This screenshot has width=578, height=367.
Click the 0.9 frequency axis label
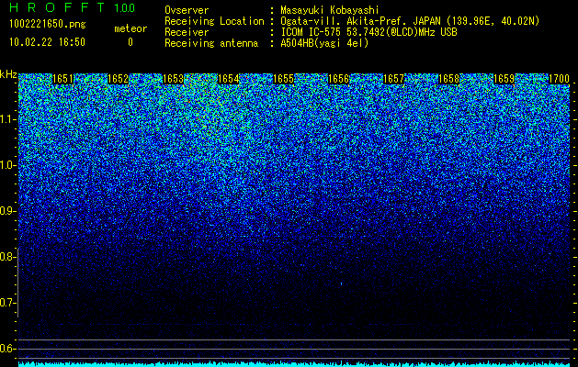7,211
